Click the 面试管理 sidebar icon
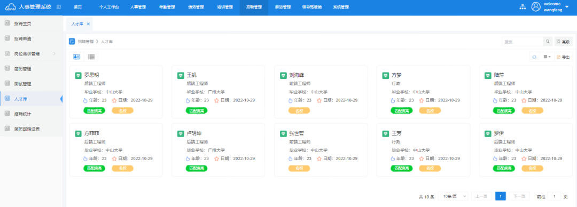577x207 pixels. point(7,84)
